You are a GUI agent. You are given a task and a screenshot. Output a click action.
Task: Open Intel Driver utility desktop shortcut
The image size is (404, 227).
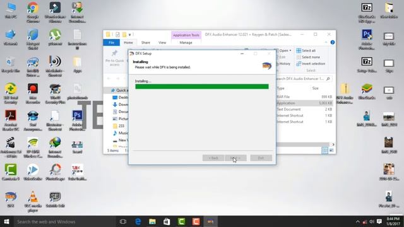(x=33, y=66)
